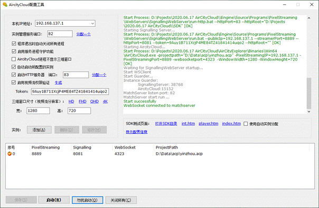The image size is (319, 208).
Task: Toggle auto-start configured instances checkbox
Action: [x=14, y=67]
